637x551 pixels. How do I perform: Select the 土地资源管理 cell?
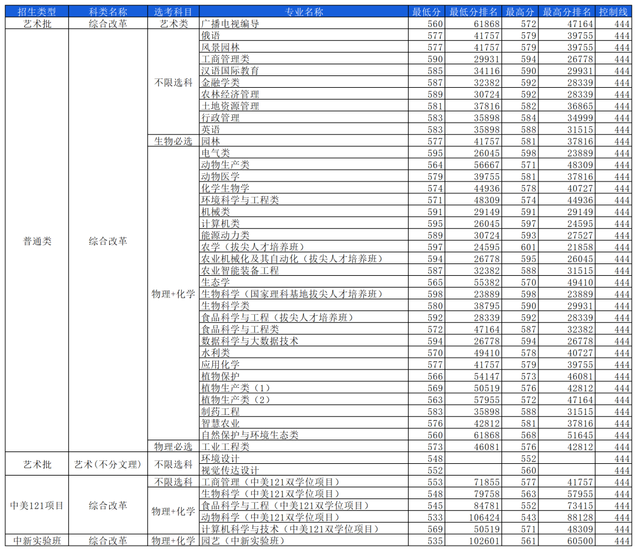click(304, 106)
